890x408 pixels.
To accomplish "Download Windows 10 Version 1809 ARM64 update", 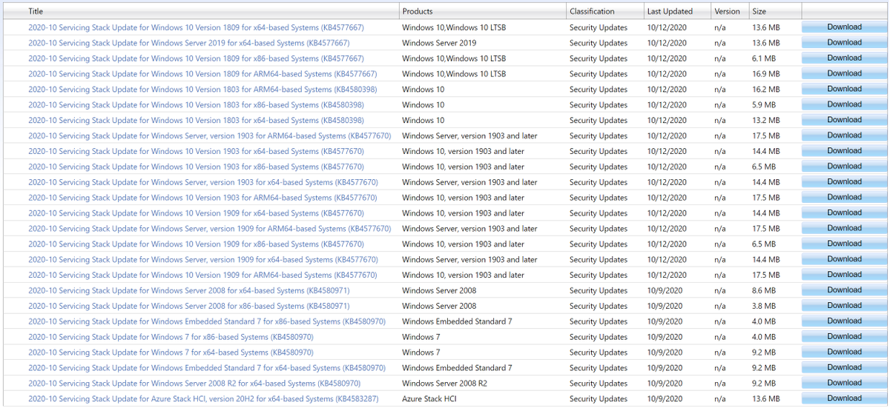I will coord(845,74).
